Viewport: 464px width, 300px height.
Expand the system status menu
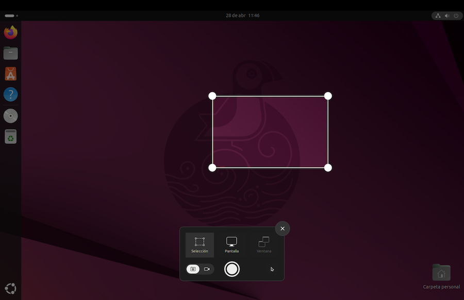click(446, 15)
